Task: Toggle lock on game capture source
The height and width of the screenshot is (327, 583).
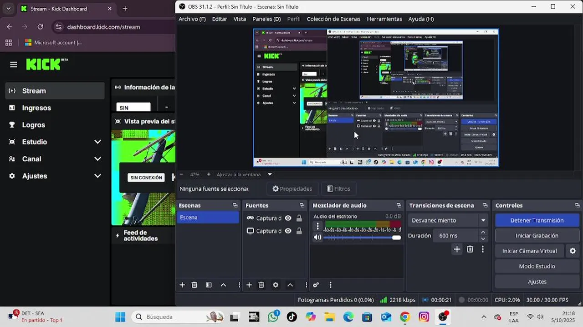Action: pos(299,218)
